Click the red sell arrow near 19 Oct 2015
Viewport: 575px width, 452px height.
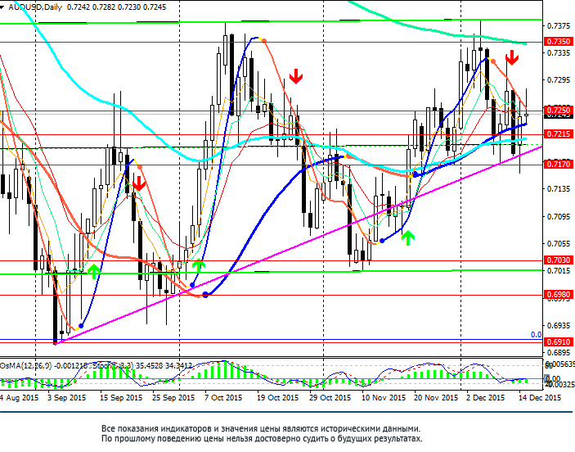click(296, 76)
